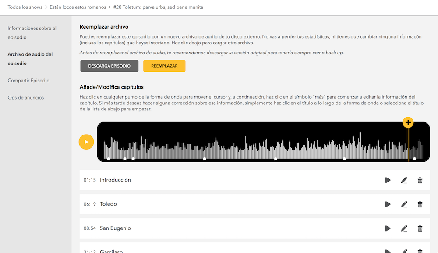Select Compartir Episodio in sidebar
Viewport: 438px width, 253px height.
pyautogui.click(x=28, y=81)
